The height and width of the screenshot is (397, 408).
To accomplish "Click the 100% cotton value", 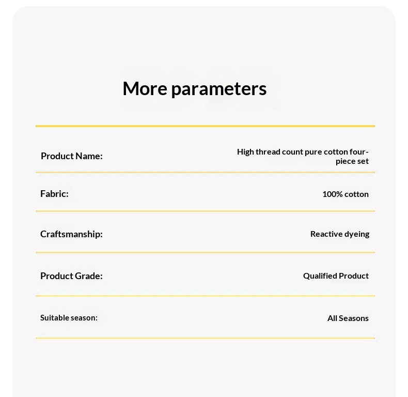I will pos(346,194).
